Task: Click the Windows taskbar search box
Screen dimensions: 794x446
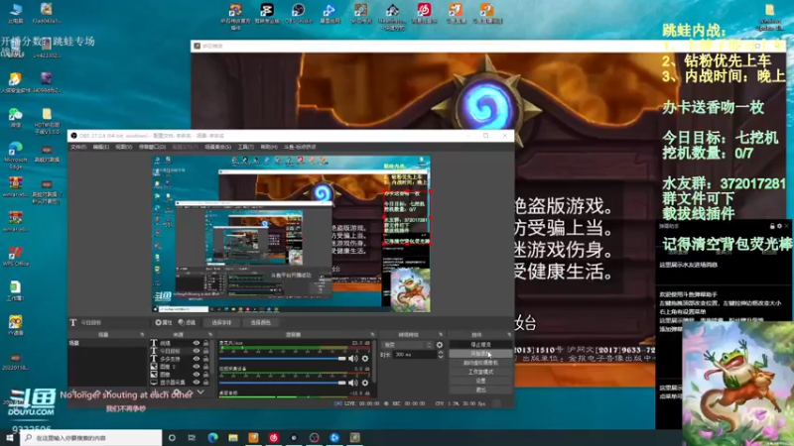Action: click(91, 437)
